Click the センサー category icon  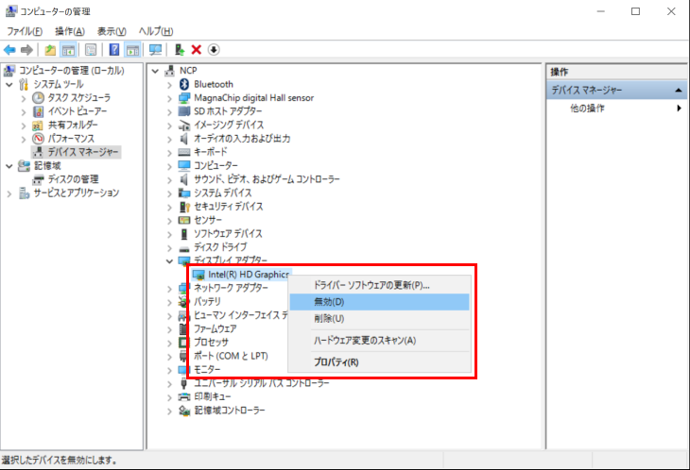click(x=184, y=220)
